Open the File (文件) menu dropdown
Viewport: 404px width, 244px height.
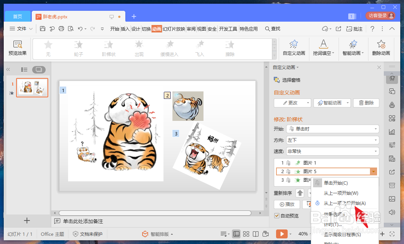point(21,29)
